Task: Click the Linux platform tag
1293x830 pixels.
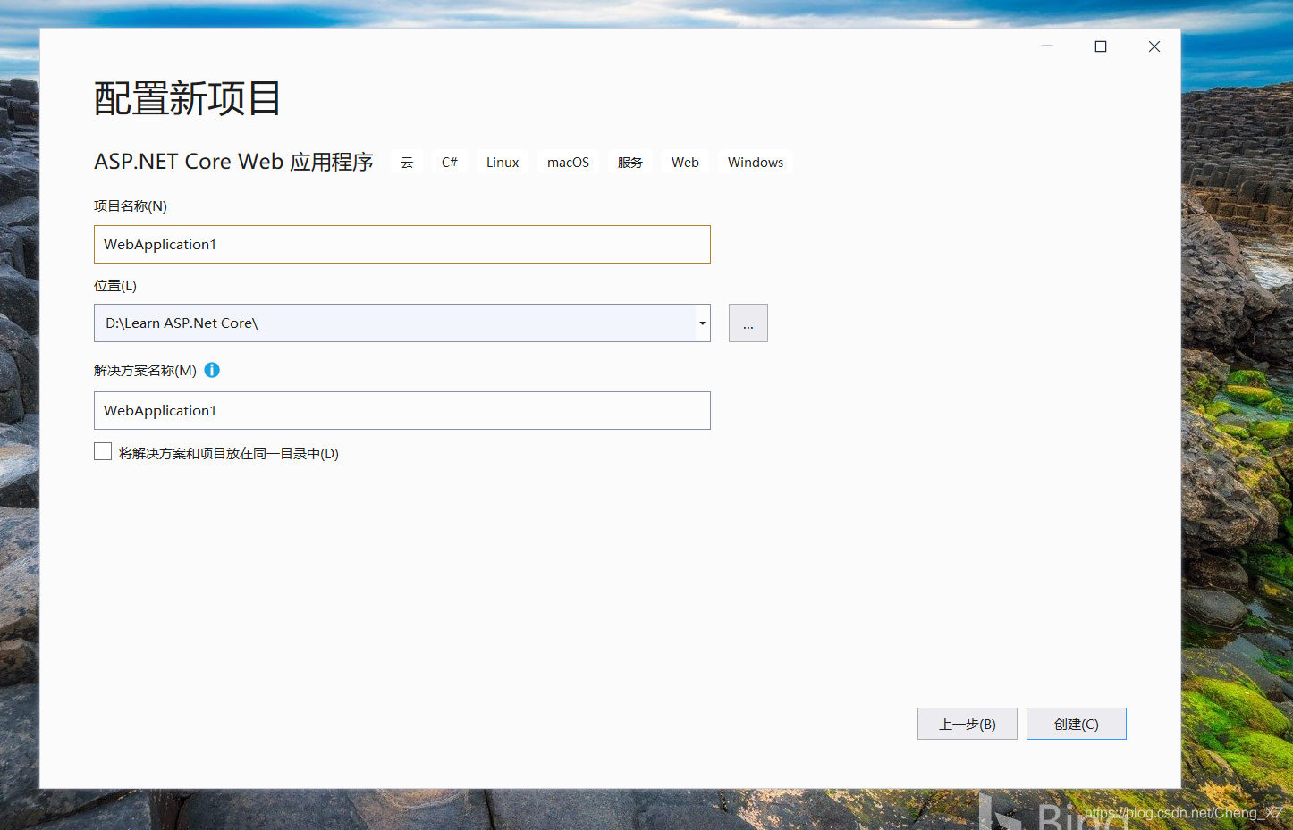Action: pyautogui.click(x=502, y=162)
